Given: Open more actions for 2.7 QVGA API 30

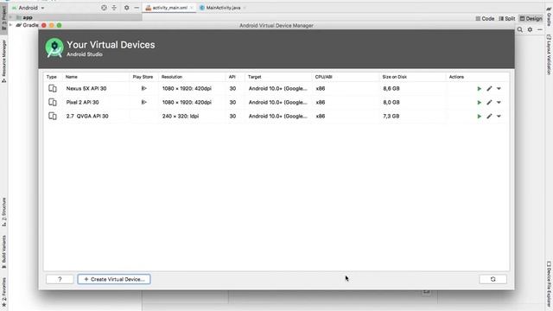Looking at the screenshot, I should click(499, 116).
